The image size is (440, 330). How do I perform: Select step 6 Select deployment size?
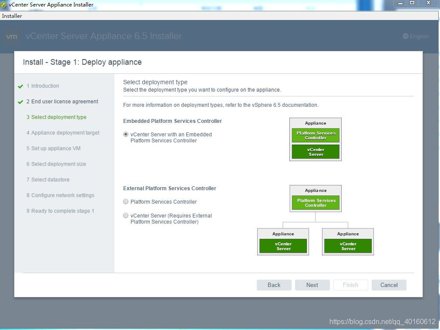56,164
